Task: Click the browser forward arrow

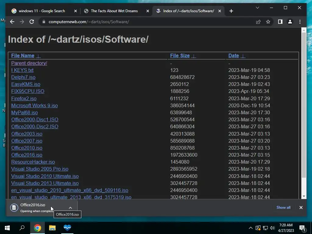Action: coord(22,22)
